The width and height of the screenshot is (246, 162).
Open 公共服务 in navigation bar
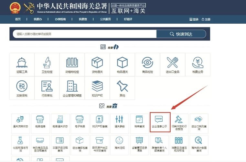(x=105, y=19)
